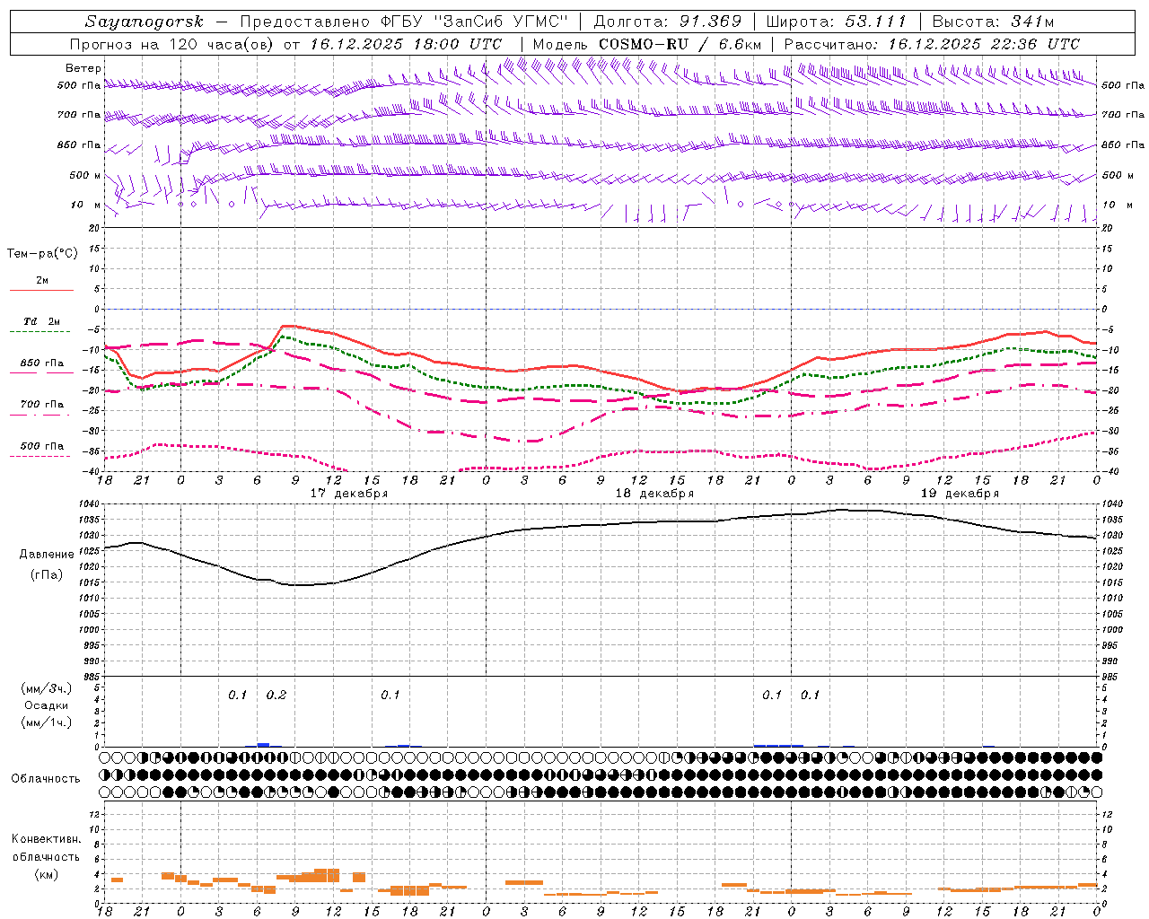1149x919 pixels.
Task: Click the "Ветер" wind panel label
Action: (83, 68)
